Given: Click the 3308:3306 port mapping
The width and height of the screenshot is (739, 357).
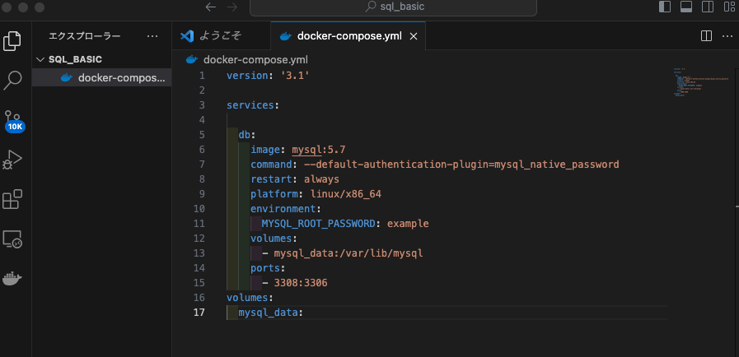Looking at the screenshot, I should click(x=301, y=283).
